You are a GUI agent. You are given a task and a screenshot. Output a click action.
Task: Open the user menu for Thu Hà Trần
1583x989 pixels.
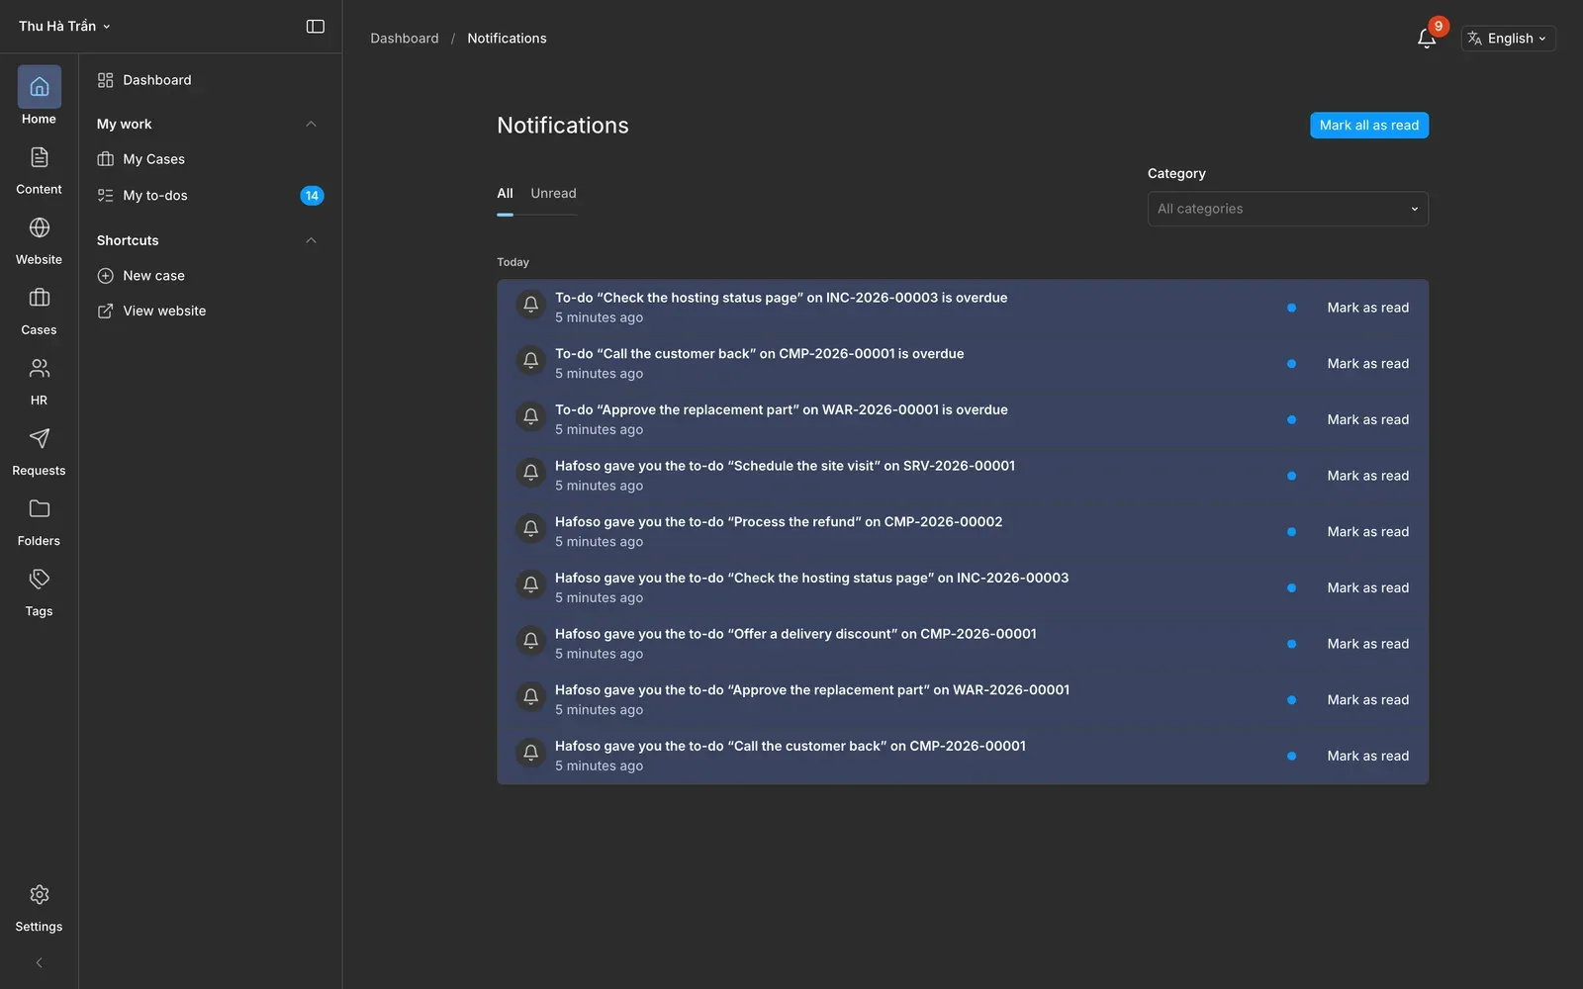(64, 27)
